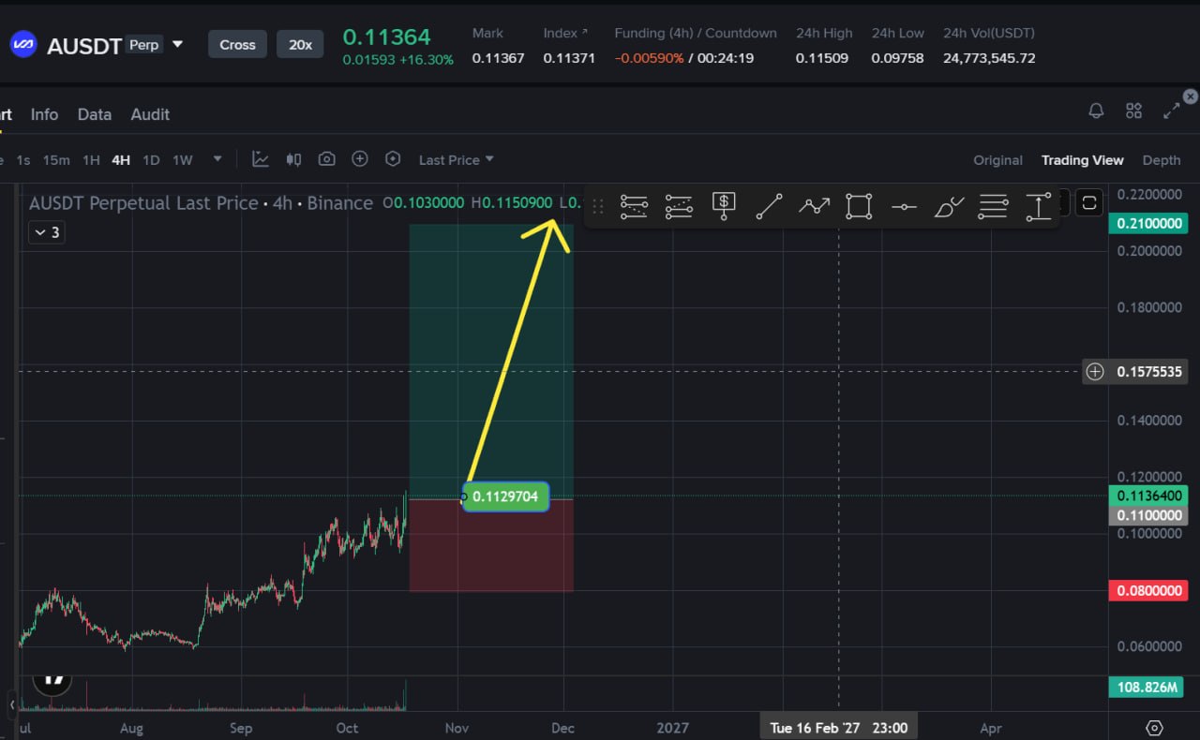Select the horizontal line point tool
1200x740 pixels.
[x=904, y=206]
